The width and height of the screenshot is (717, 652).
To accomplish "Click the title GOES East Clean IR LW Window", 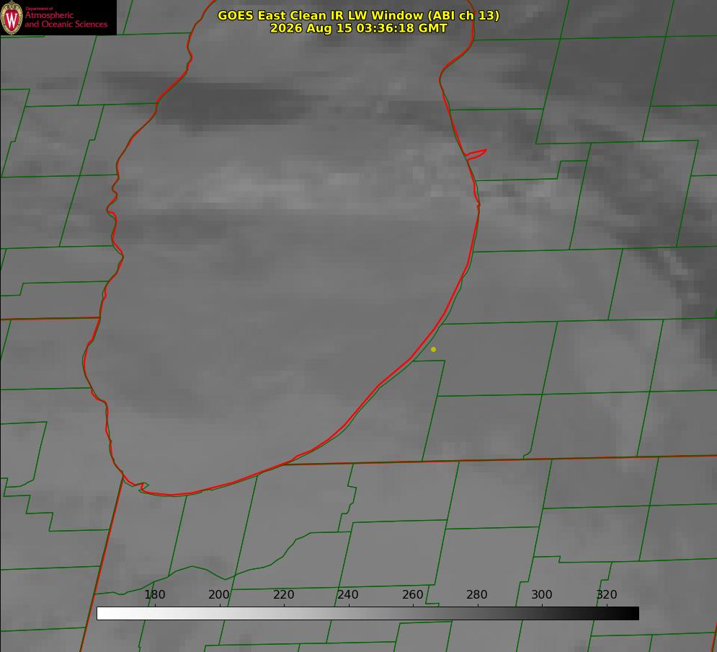I will (x=359, y=15).
